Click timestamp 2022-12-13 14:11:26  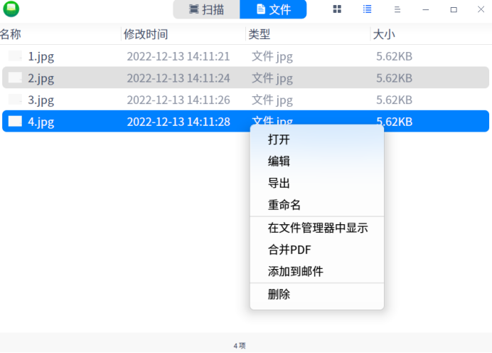click(x=178, y=100)
